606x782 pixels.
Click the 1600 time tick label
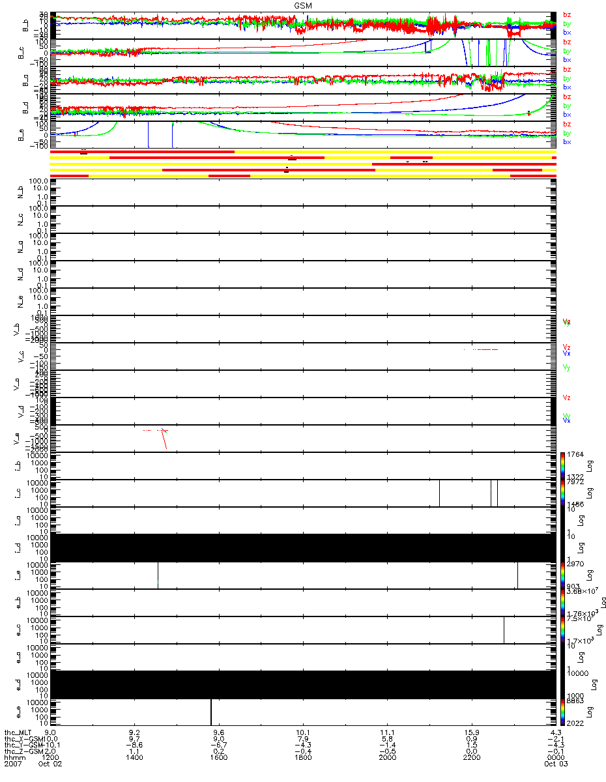coord(218,757)
